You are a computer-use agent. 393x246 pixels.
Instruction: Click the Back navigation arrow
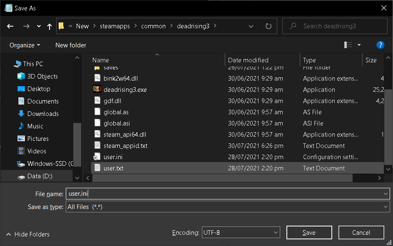10,26
